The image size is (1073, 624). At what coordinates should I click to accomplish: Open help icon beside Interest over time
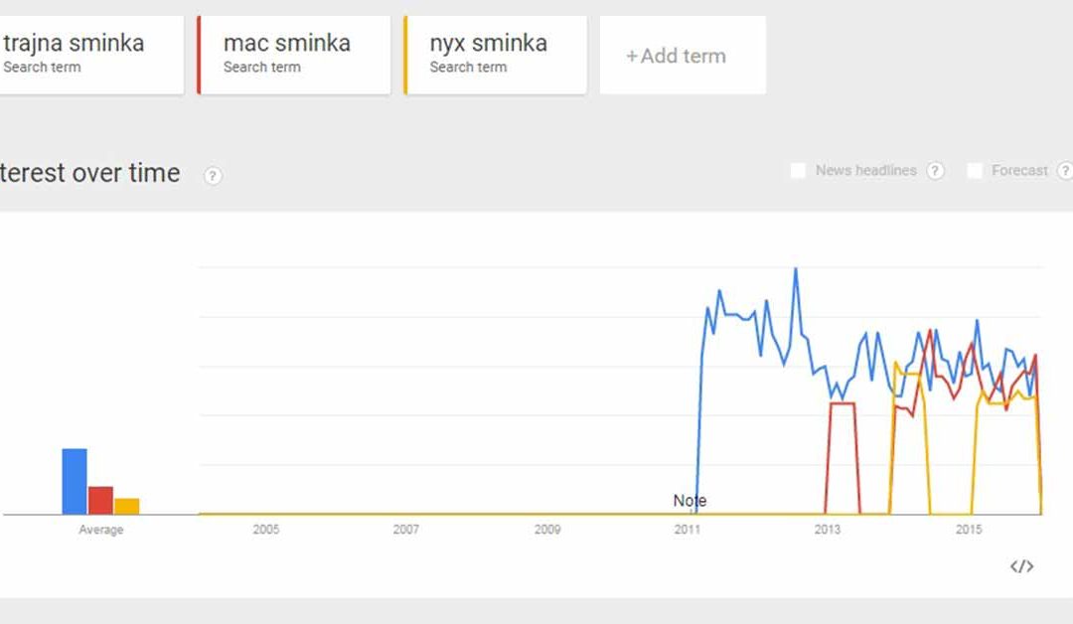(x=213, y=176)
